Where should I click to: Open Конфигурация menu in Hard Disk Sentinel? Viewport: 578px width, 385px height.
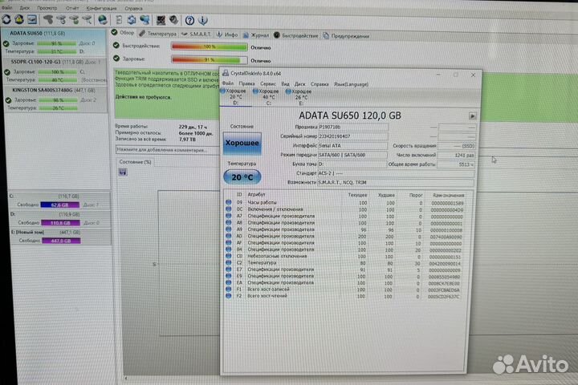tap(101, 8)
